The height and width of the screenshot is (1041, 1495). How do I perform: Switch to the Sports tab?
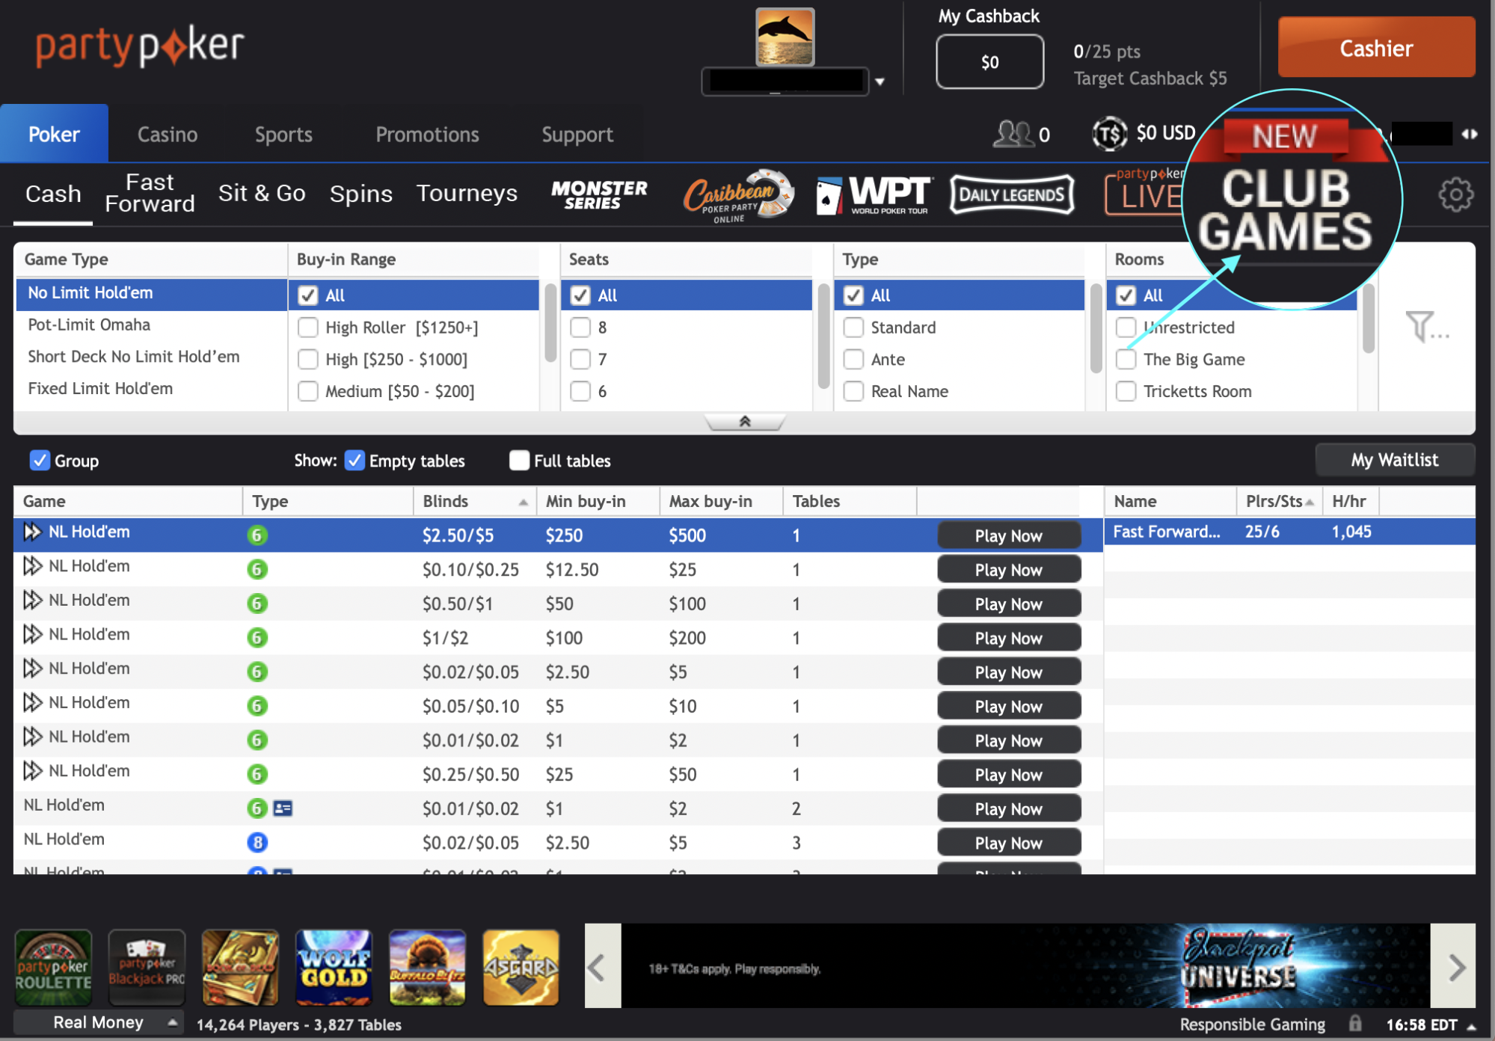(x=283, y=135)
